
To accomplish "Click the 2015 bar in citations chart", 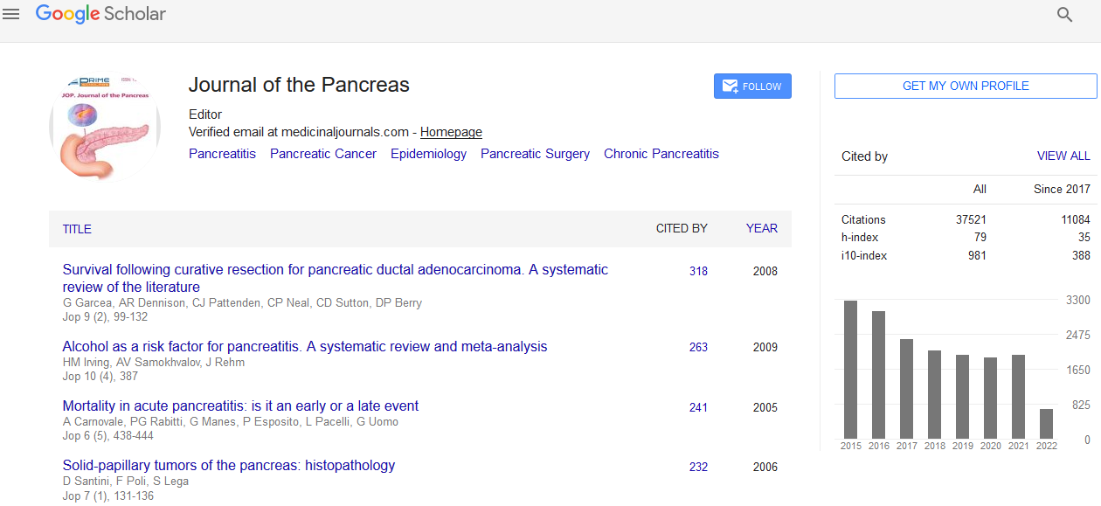I will tap(850, 369).
